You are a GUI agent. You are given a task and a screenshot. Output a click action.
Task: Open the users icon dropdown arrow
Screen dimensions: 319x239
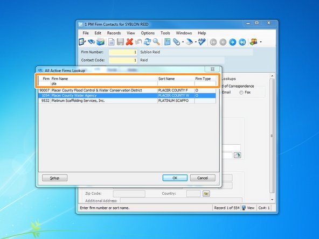tap(261, 42)
